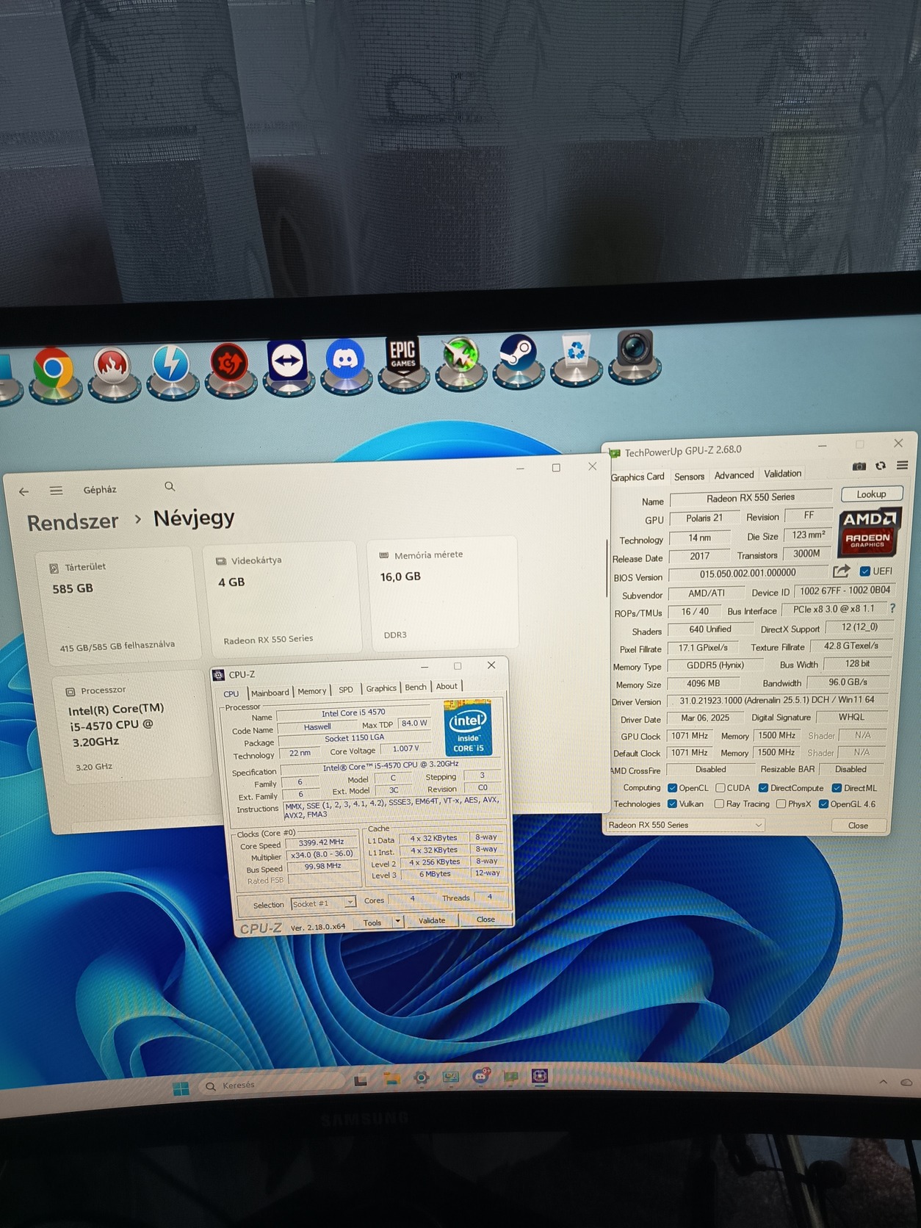The height and width of the screenshot is (1228, 921).
Task: Open the Windows Start menu
Action: [x=181, y=1088]
